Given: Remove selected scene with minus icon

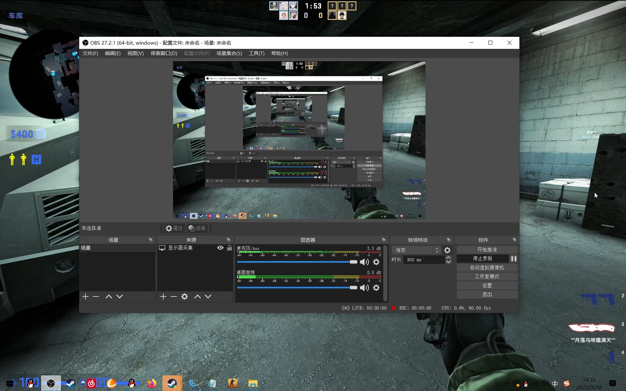Looking at the screenshot, I should coord(96,297).
